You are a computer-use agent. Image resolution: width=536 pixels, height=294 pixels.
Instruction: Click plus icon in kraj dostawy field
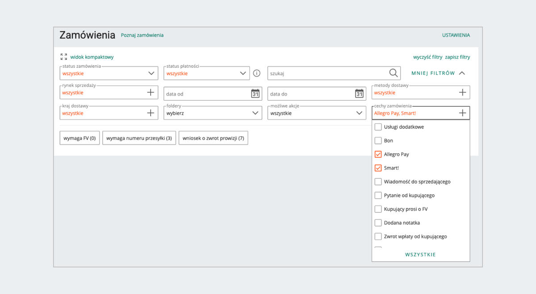click(151, 113)
